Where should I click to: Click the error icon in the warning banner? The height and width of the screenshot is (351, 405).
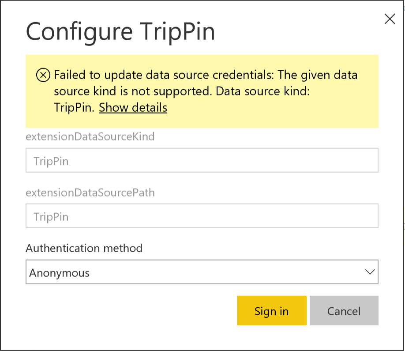[x=43, y=75]
